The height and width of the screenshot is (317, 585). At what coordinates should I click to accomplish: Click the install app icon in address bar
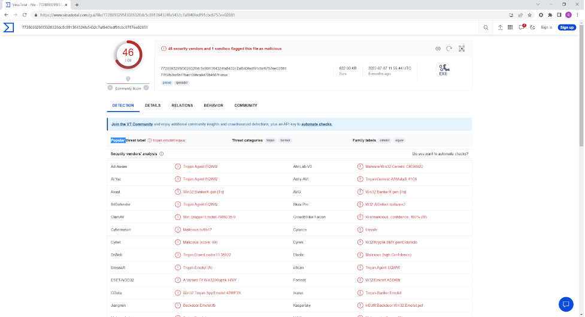[x=511, y=15]
